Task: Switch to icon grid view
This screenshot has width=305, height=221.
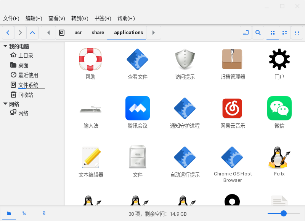Action: point(273,33)
